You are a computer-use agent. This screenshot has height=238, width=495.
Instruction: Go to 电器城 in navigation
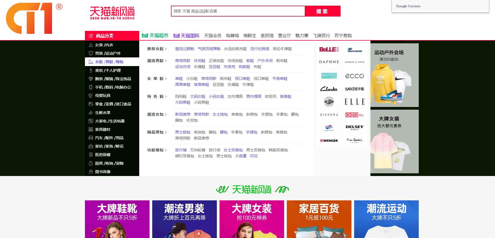point(232,35)
